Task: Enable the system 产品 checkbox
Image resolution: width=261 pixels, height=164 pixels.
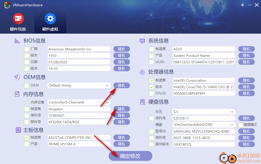Action: coord(151,55)
